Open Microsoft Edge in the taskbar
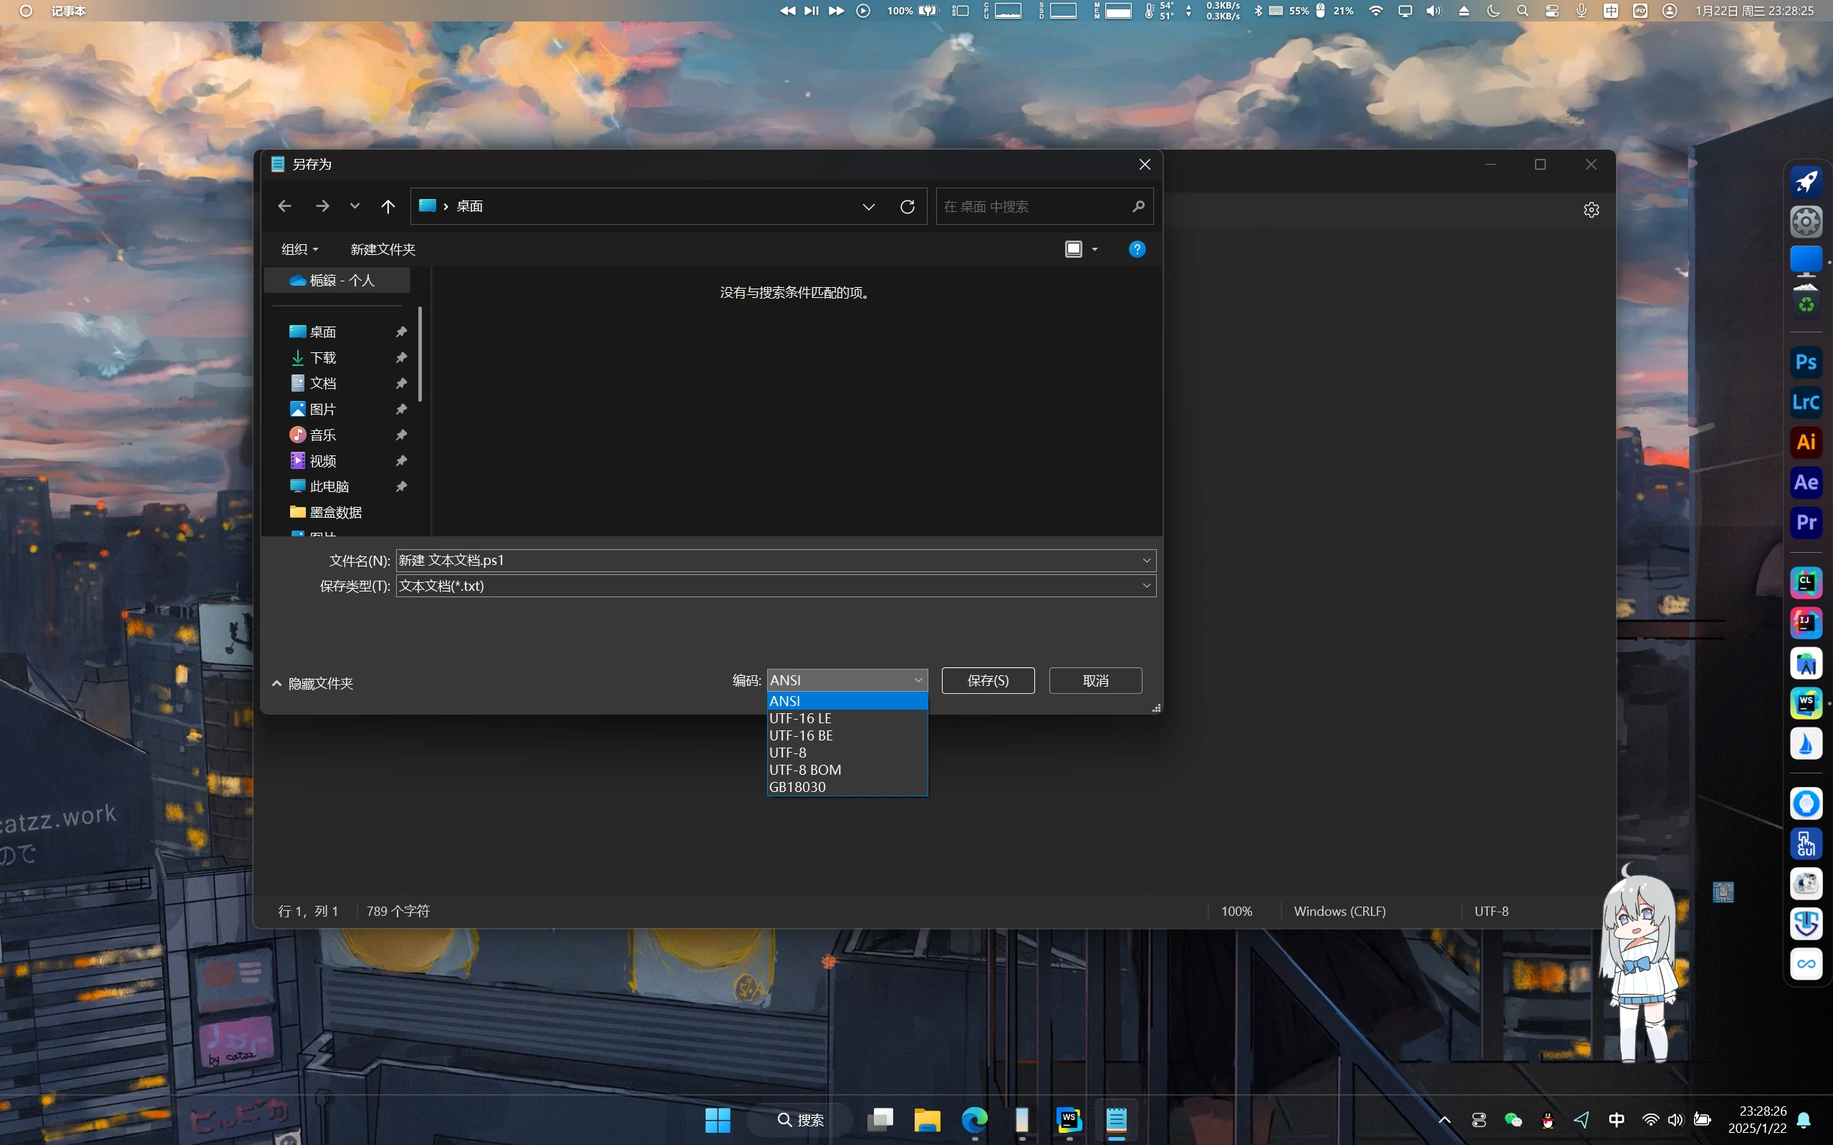 pyautogui.click(x=974, y=1119)
